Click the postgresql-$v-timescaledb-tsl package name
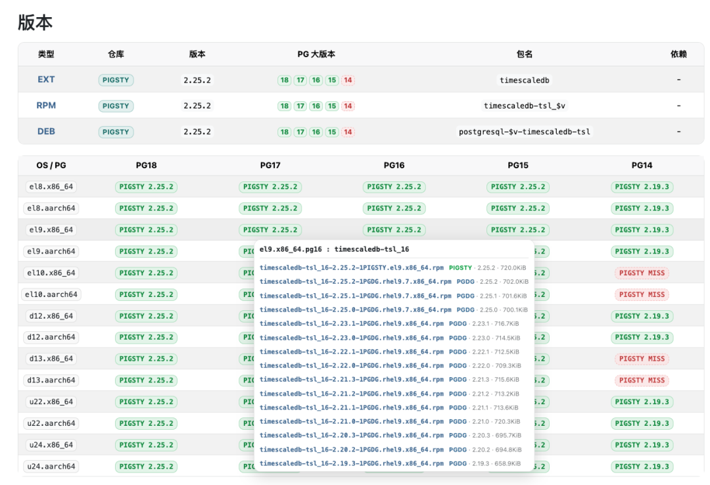Viewport: 710px width, 485px height. 525,132
